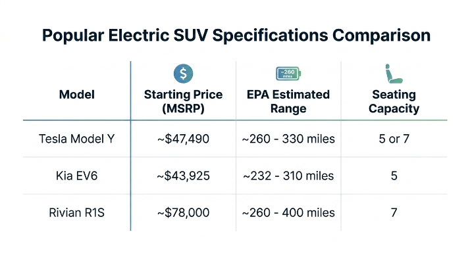472x263 pixels.
Task: Select the ~$43,925 price cell
Action: click(183, 176)
